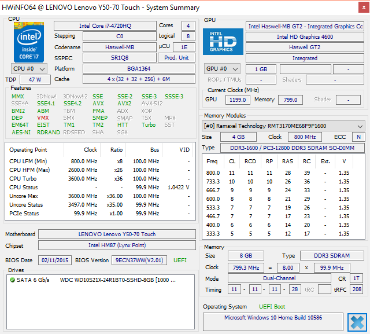
Task: Click the GPU clock 1199.0 value
Action: (238, 100)
